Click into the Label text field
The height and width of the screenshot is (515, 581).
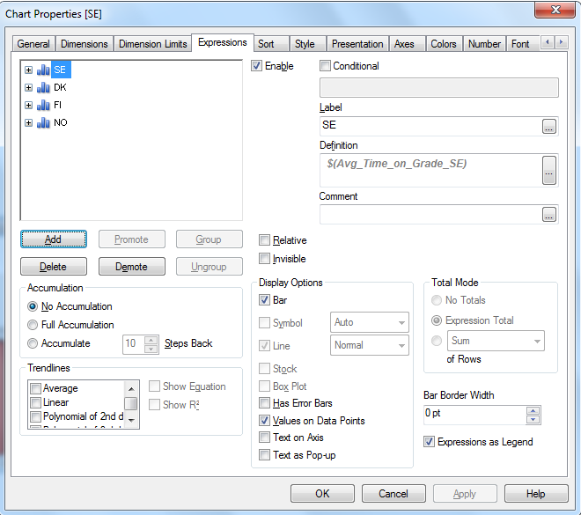(430, 126)
